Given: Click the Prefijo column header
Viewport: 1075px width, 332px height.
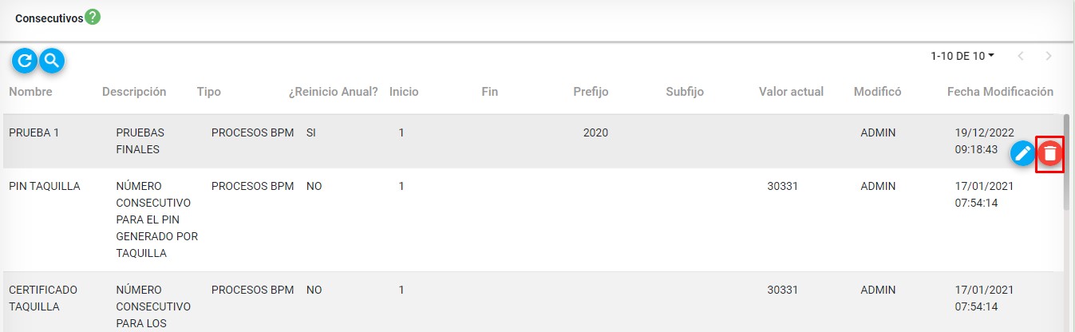Looking at the screenshot, I should point(591,92).
